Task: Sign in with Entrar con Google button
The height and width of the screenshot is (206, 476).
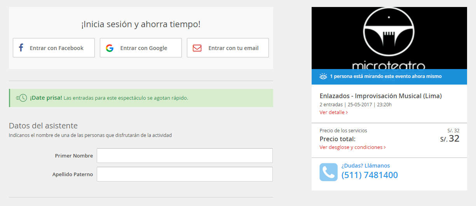Action: pos(141,48)
